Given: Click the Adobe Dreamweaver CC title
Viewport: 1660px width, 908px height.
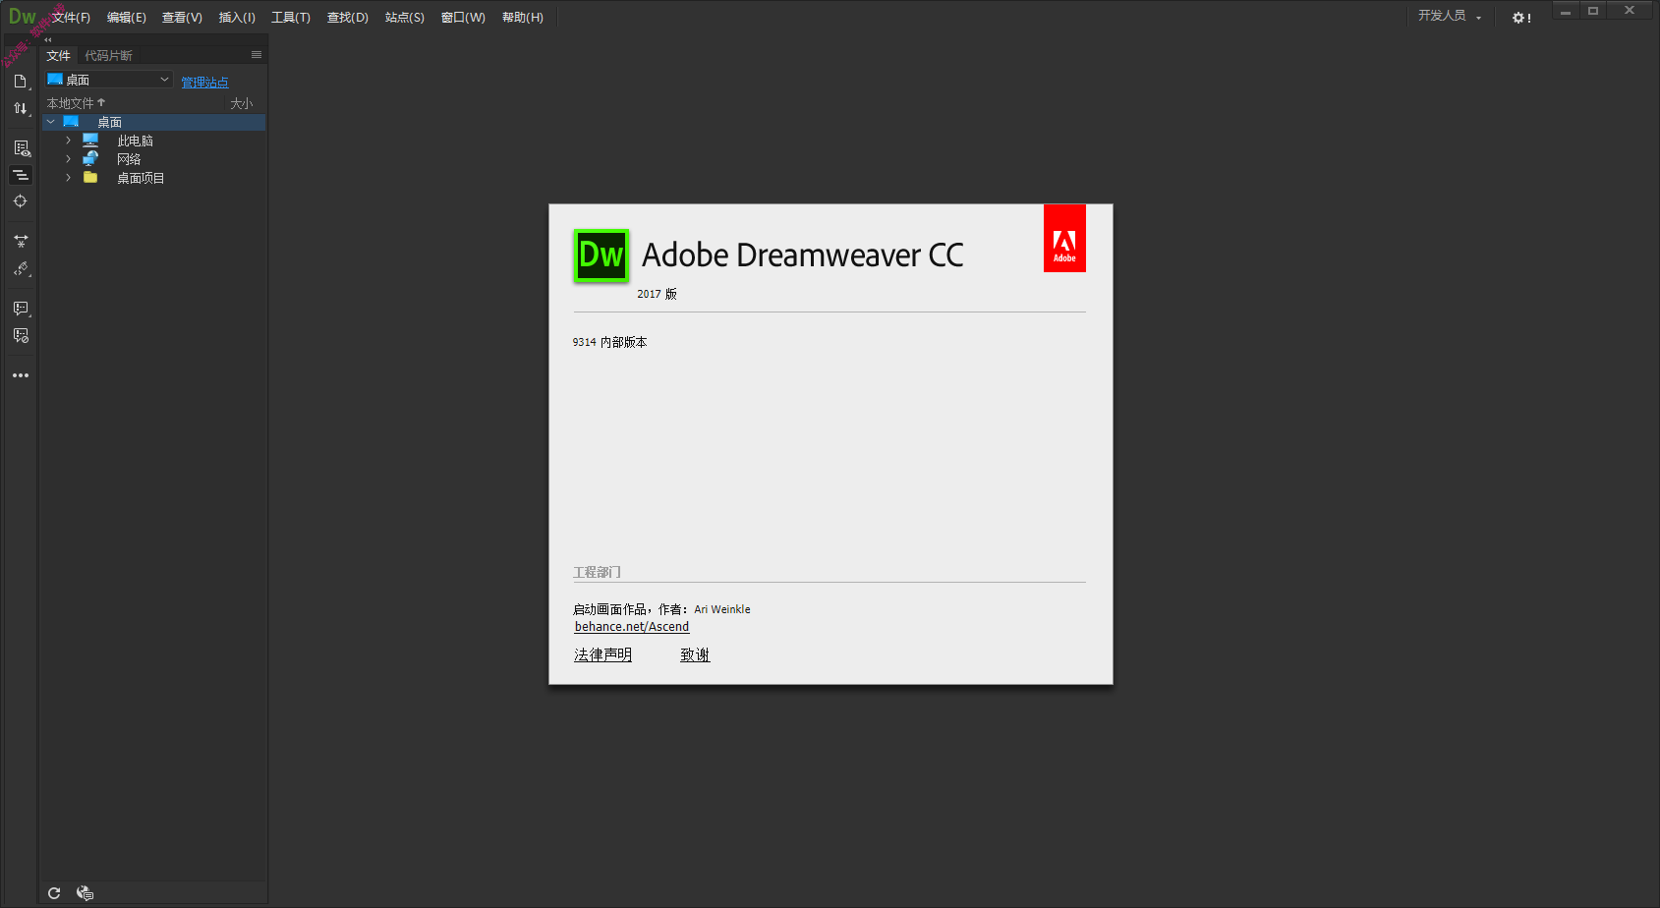Looking at the screenshot, I should tap(803, 255).
